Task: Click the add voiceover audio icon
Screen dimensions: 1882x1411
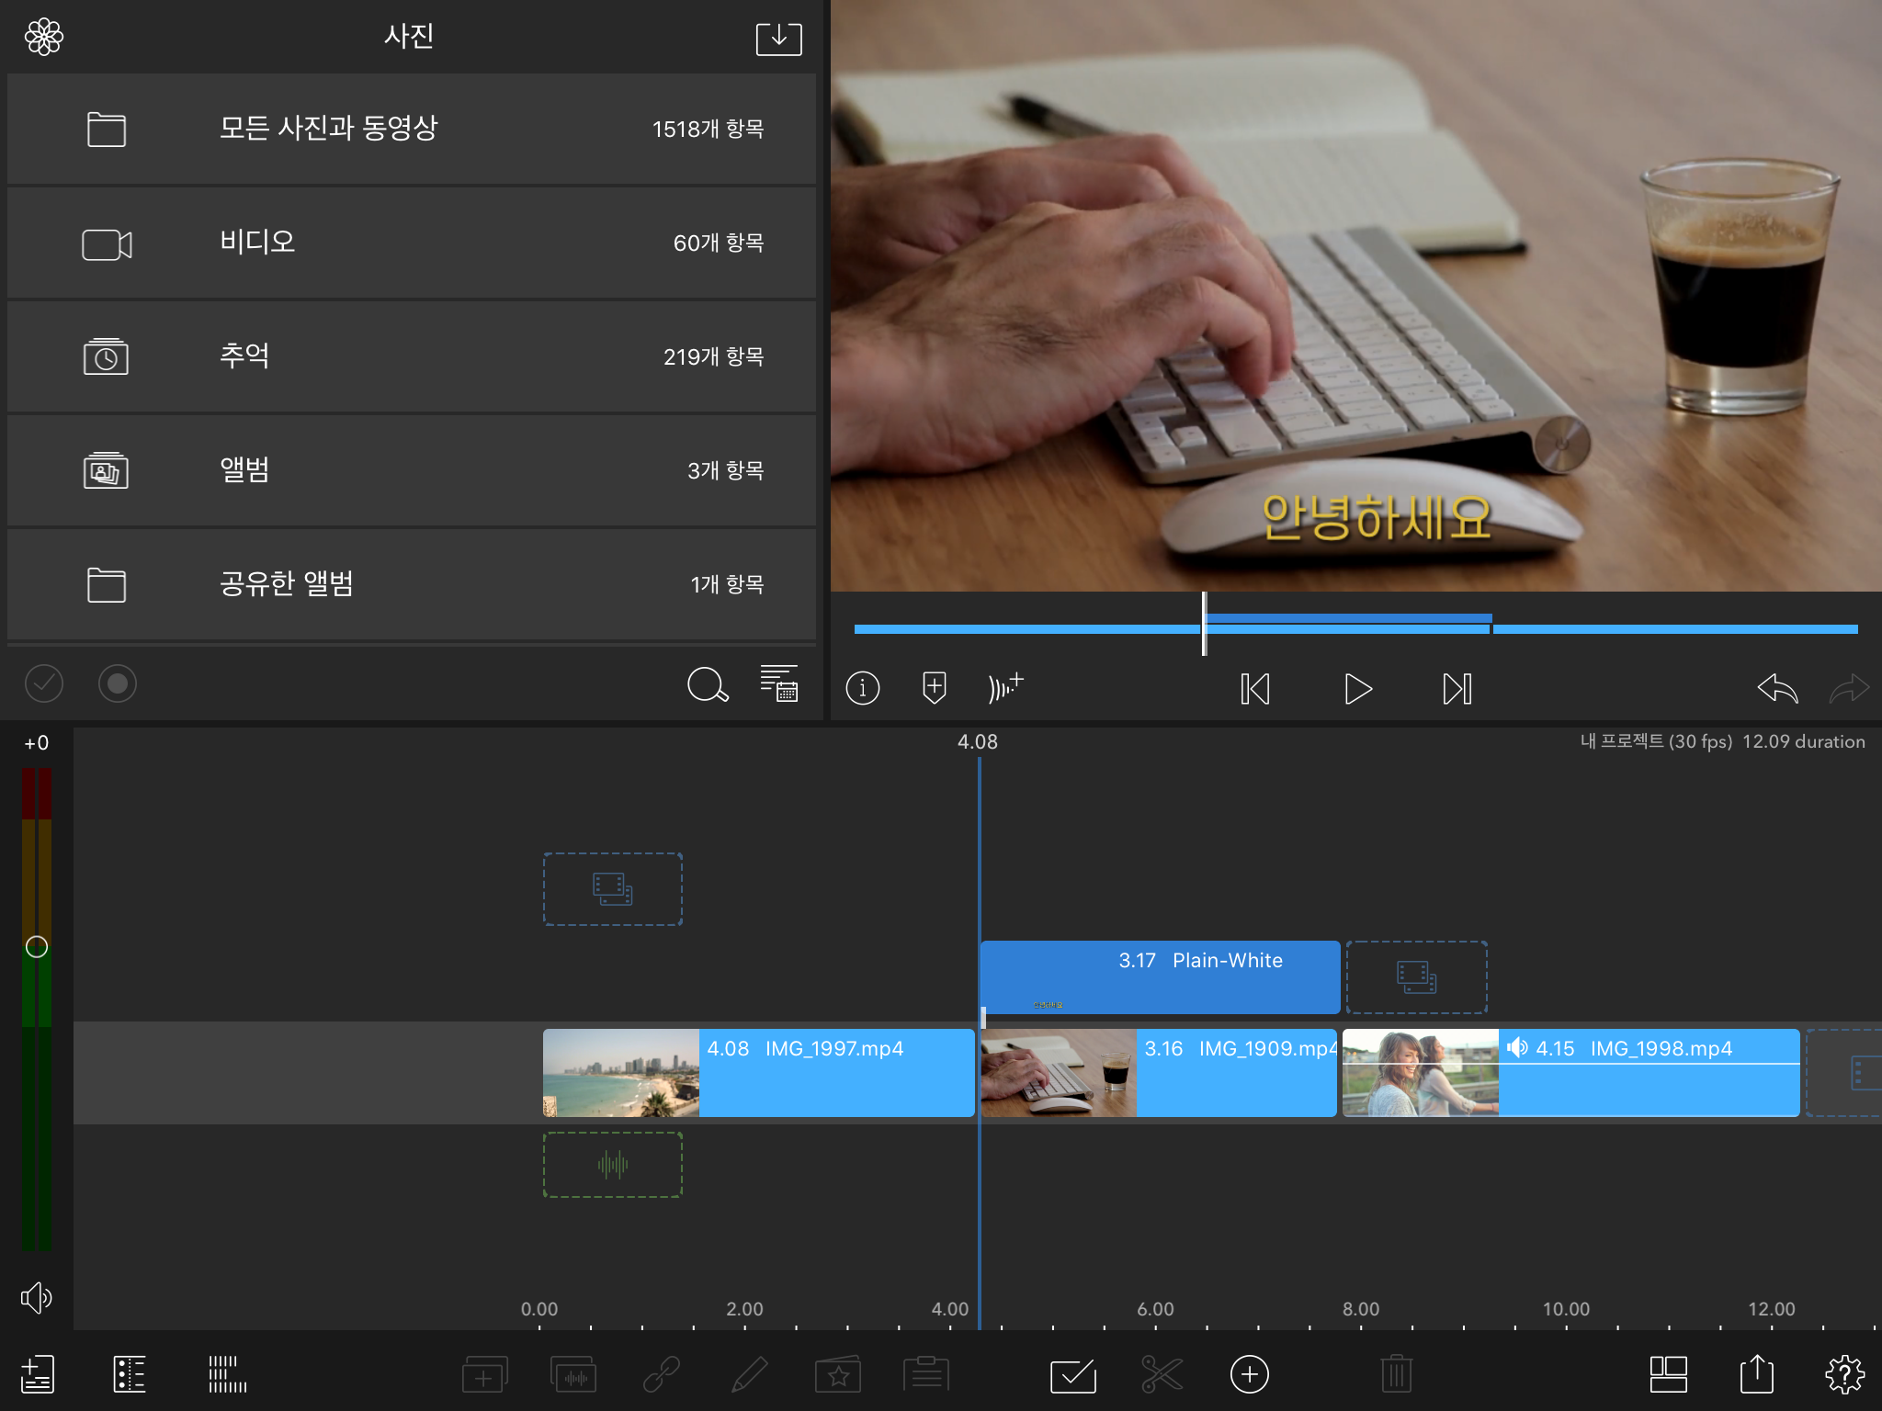Action: click(x=1005, y=687)
